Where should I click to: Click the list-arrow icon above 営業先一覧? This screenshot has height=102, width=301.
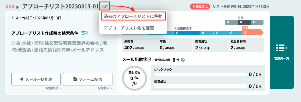click(282, 48)
